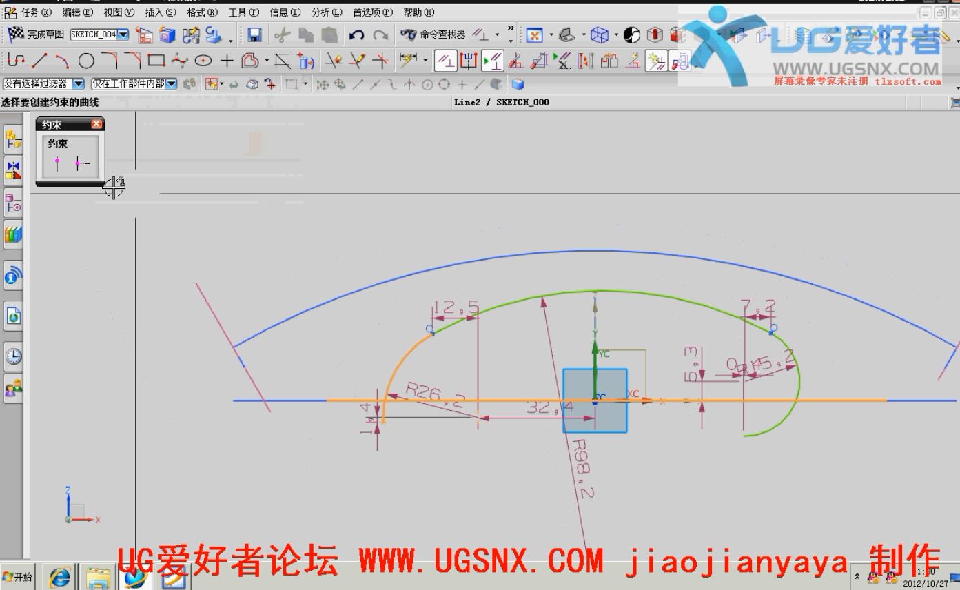Toggle Continuous Auto Dimensioning
Viewport: 960px width, 590px height.
point(680,61)
